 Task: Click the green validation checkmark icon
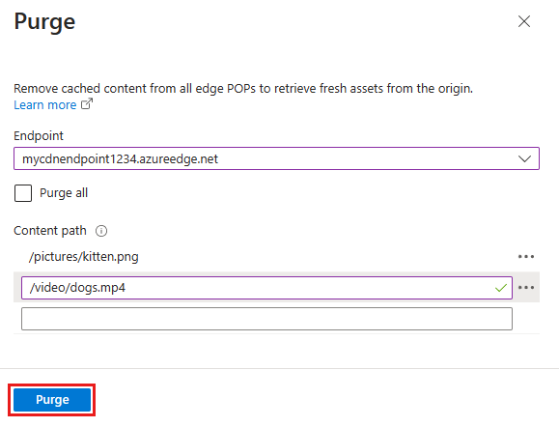(501, 288)
